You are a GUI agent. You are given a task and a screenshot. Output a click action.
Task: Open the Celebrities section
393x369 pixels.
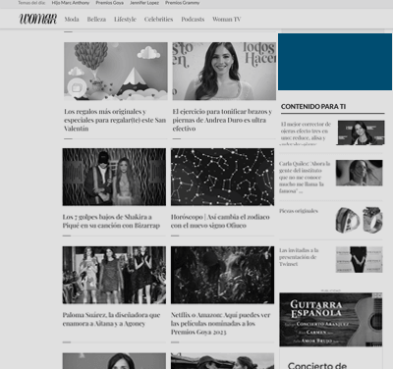point(158,20)
